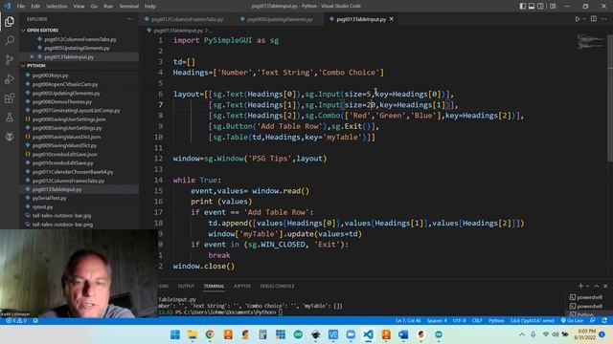The height and width of the screenshot is (344, 613).
Task: Open notifications bell in status bar
Action: 604,321
